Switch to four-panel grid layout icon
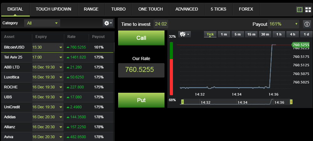This screenshot has height=141, width=313. click(x=308, y=10)
